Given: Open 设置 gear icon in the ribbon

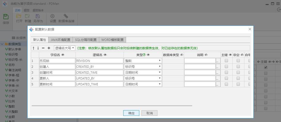Looking at the screenshot, I should click(x=52, y=16).
